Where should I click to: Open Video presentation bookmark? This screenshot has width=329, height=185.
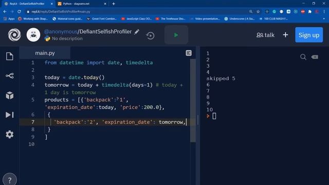coord(205,18)
